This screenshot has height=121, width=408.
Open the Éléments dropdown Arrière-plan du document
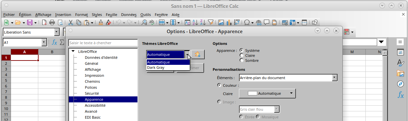pyautogui.click(x=288, y=78)
